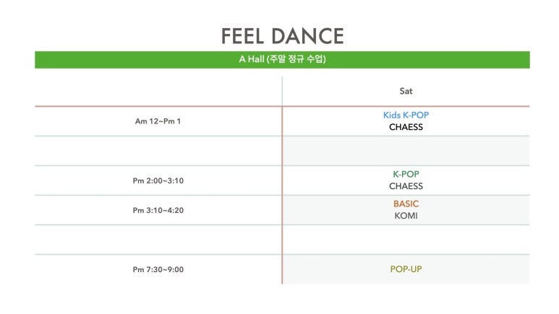Click the empty time cell below Pm 3:10~4:20
Viewport: 559px width, 314px height.
pos(158,240)
